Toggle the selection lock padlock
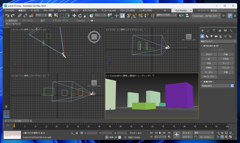 tap(77, 133)
